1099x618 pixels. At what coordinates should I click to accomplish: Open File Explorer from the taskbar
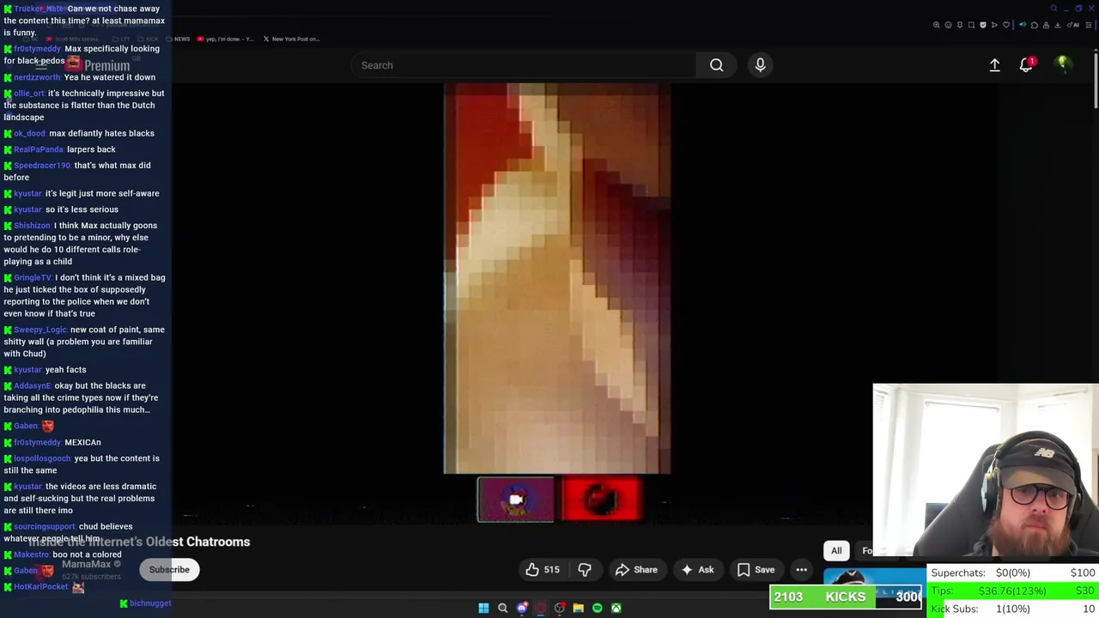[x=578, y=608]
